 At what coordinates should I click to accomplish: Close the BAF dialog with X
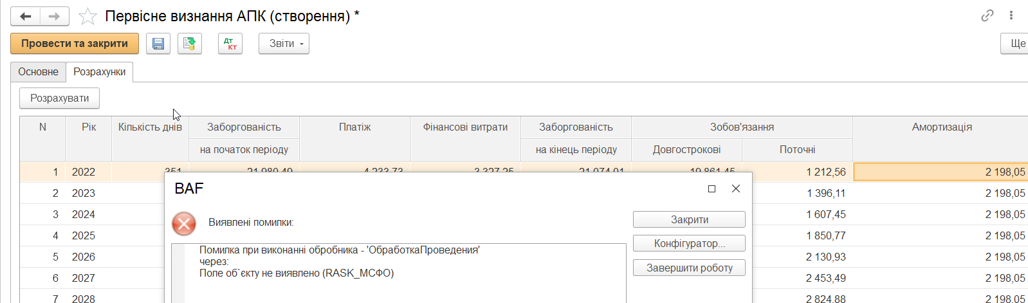(736, 188)
